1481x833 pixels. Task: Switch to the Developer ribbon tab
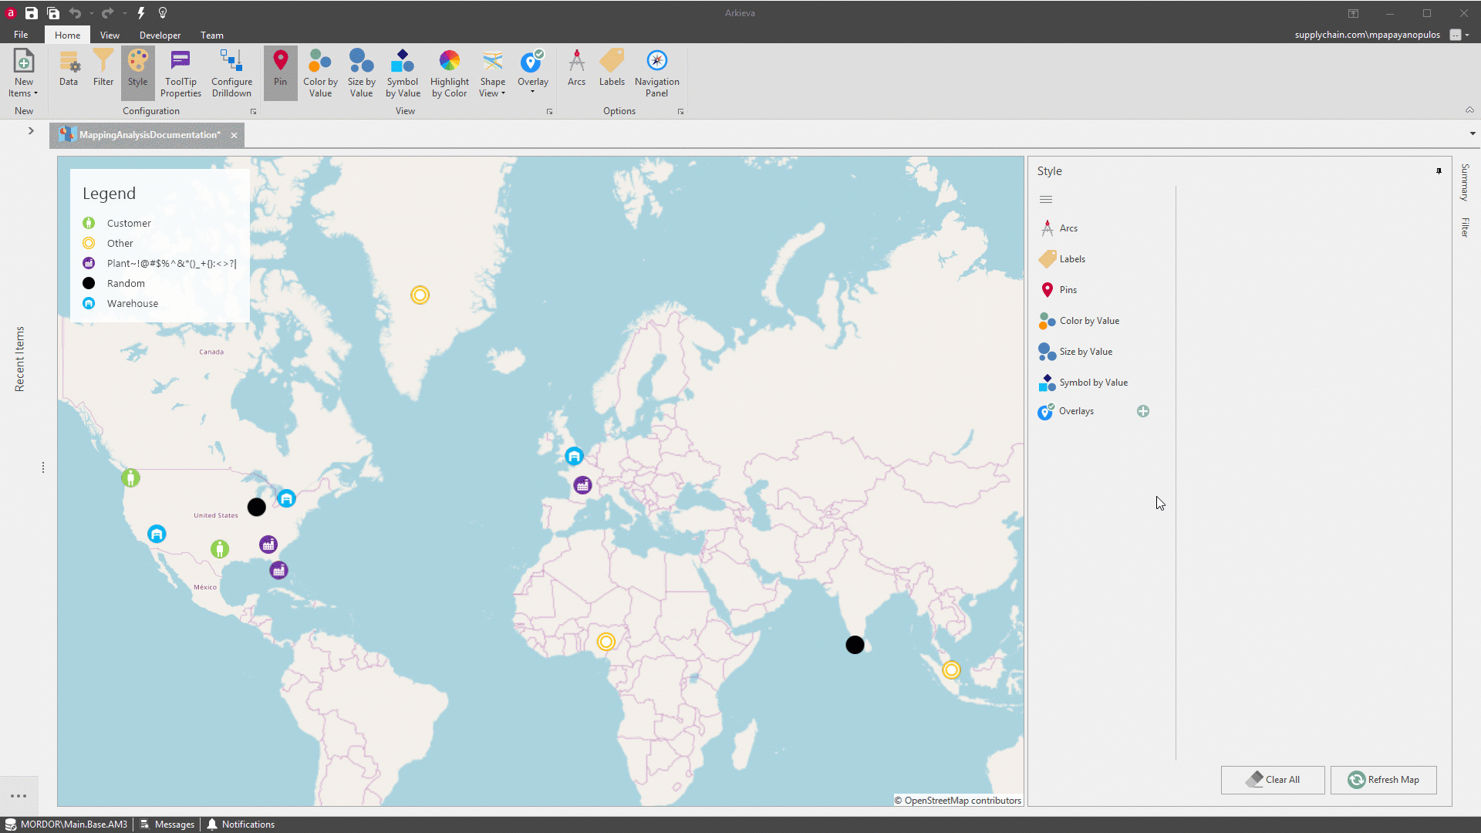click(x=160, y=35)
